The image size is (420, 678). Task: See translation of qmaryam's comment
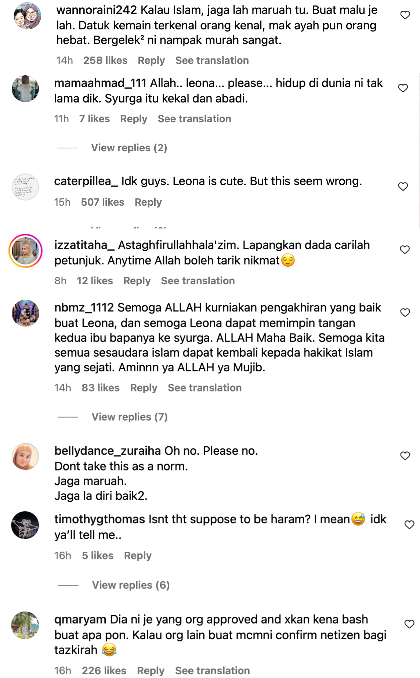point(212,670)
